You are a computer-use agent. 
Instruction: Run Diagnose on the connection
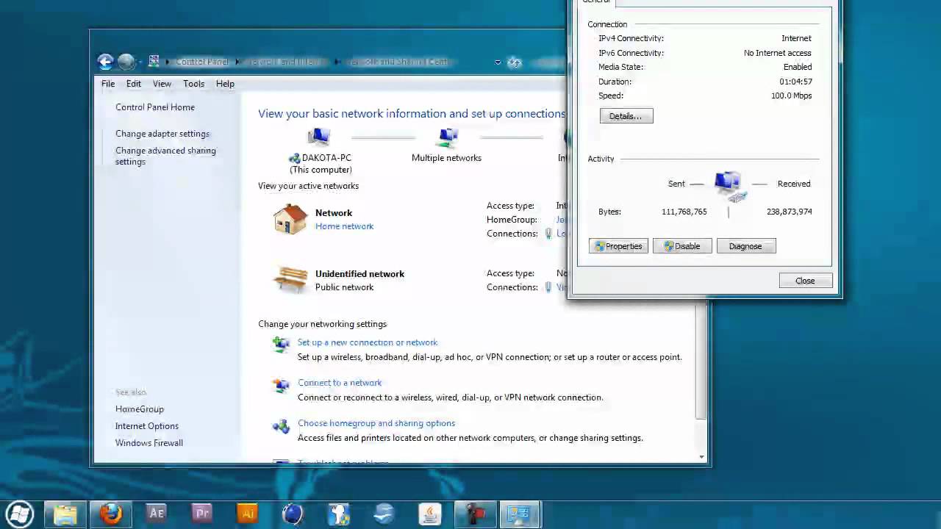click(x=746, y=246)
